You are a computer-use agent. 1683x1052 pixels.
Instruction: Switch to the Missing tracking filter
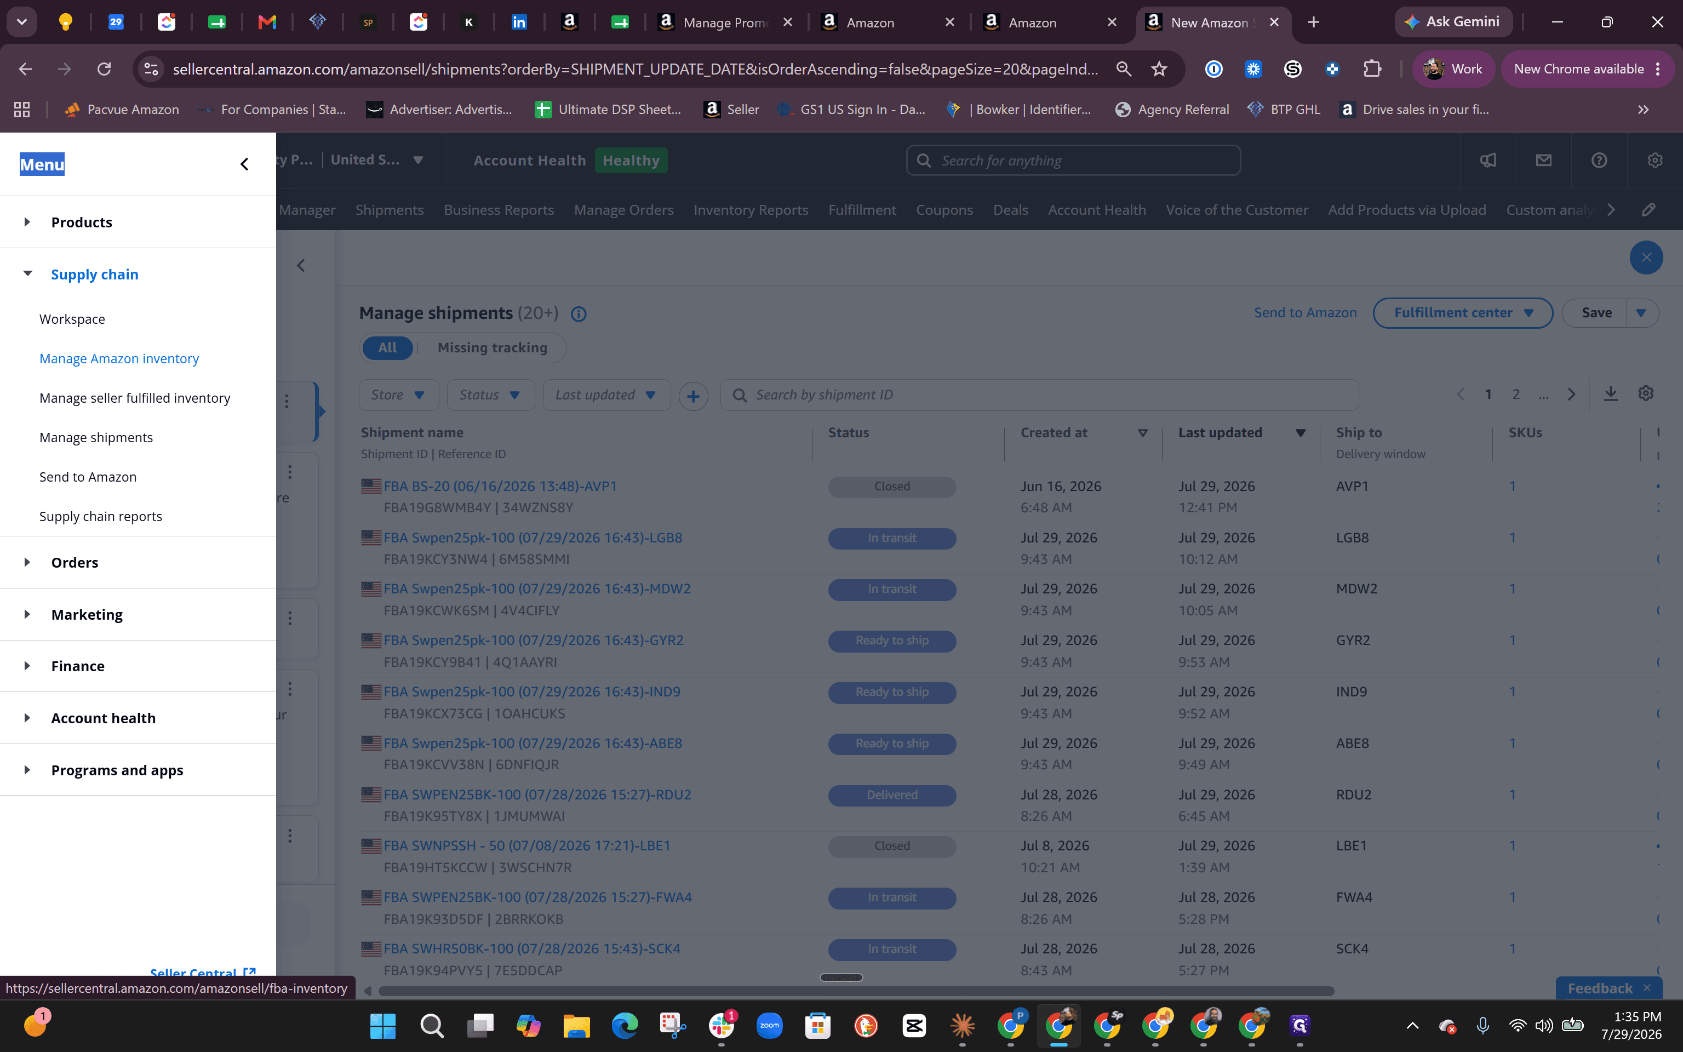(x=493, y=348)
